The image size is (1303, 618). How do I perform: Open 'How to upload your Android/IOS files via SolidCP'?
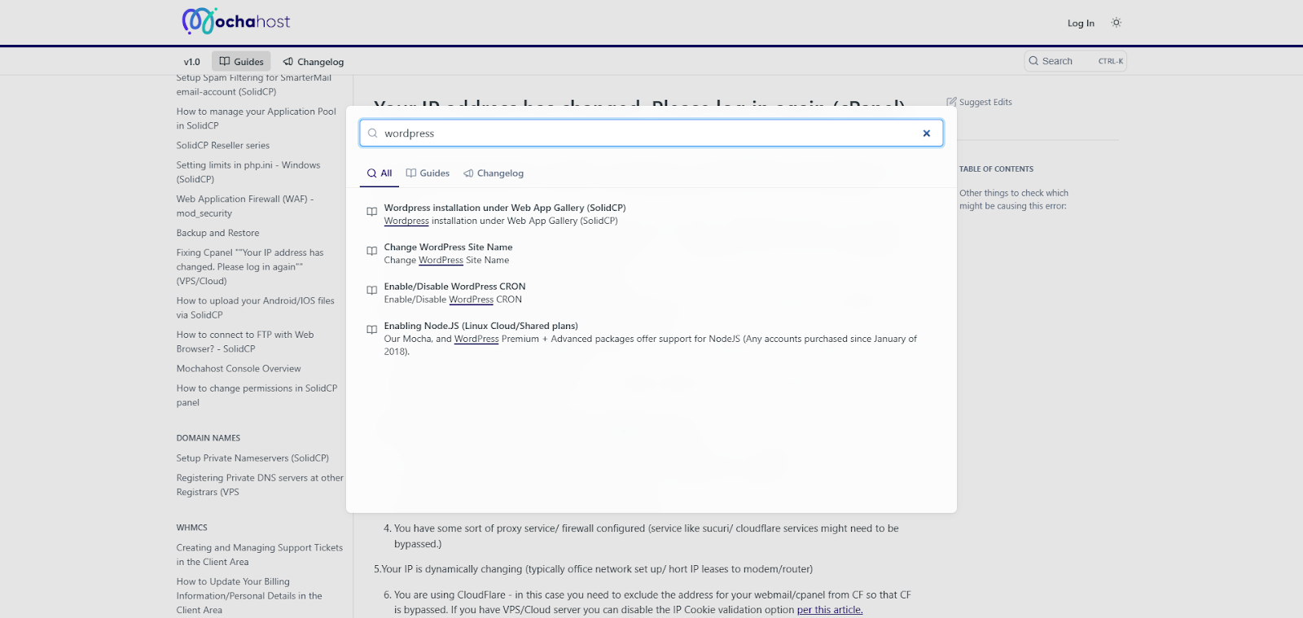tap(256, 308)
